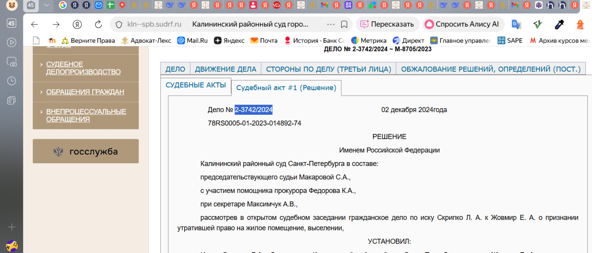Open the ОБЖАЛОВАНИЕ РЕШЕНИЙ, ОПРЕДЕЛЕНИЙ tab
Image resolution: width=592 pixels, height=253 pixels.
tap(491, 69)
